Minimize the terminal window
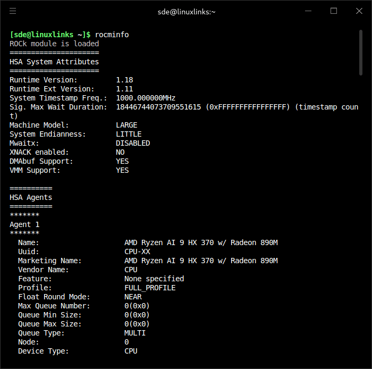 click(308, 11)
